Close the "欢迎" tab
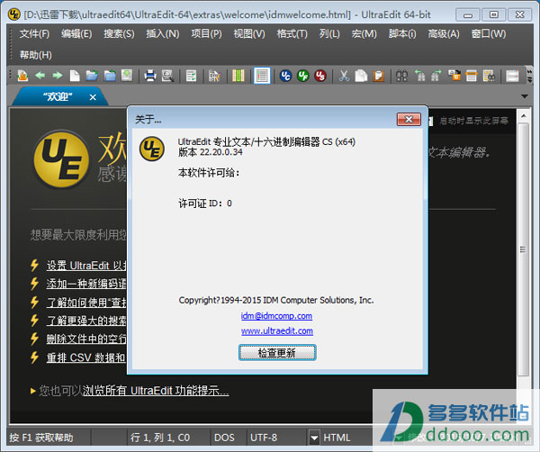This screenshot has height=452, width=540. [93, 97]
